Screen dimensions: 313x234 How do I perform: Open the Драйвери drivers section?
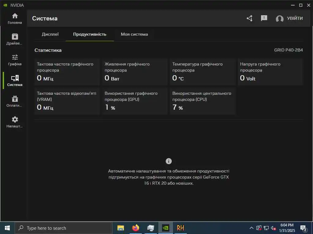coord(15,39)
